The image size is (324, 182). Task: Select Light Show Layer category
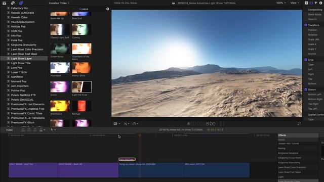pyautogui.click(x=21, y=59)
